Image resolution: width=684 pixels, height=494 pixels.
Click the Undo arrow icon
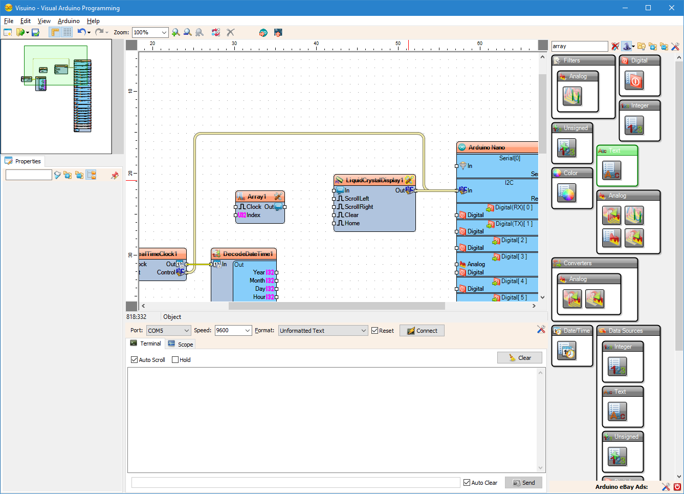tap(81, 32)
